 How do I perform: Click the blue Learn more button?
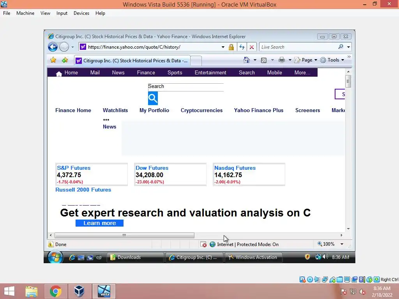99,223
